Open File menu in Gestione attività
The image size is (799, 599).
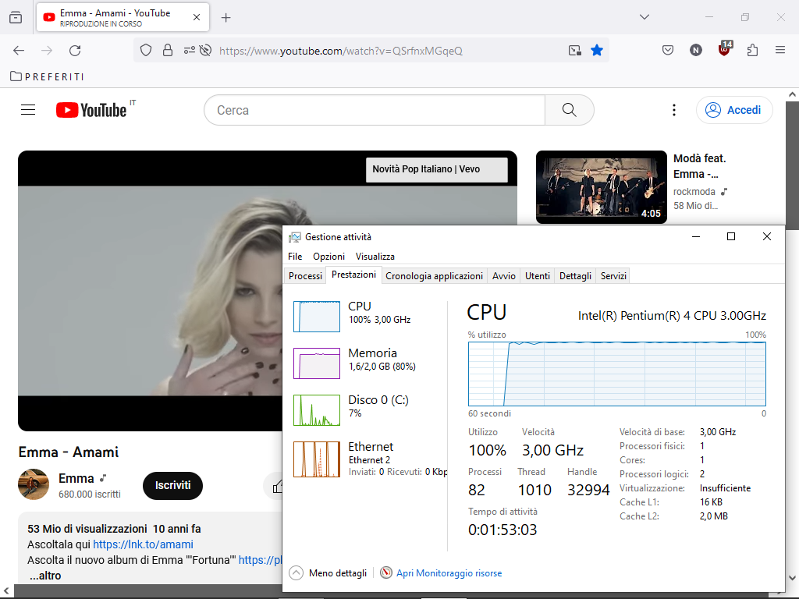click(295, 256)
